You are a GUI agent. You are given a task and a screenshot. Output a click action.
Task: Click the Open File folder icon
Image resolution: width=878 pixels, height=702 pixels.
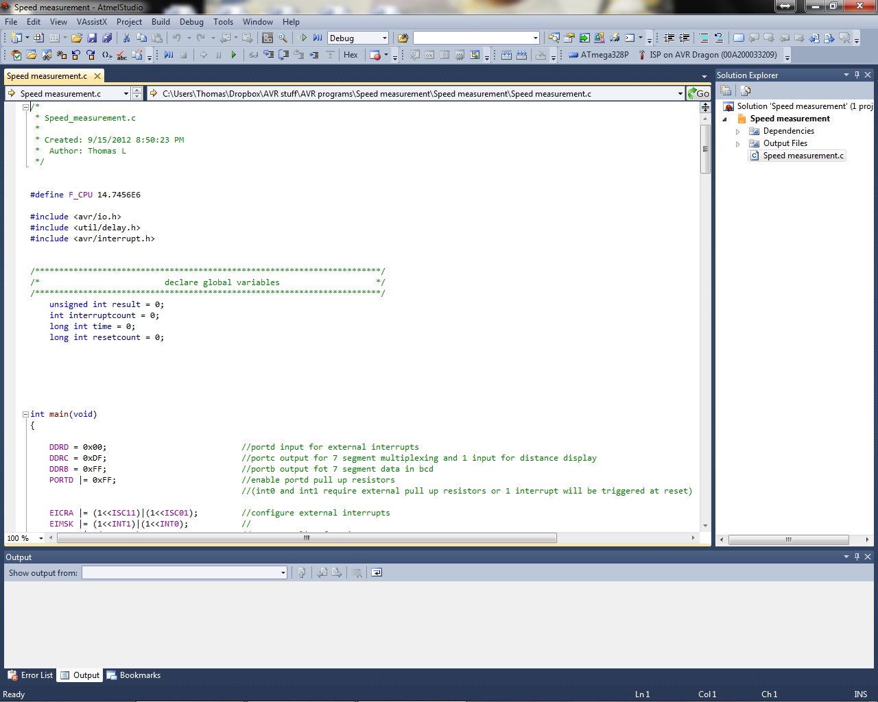[x=77, y=38]
